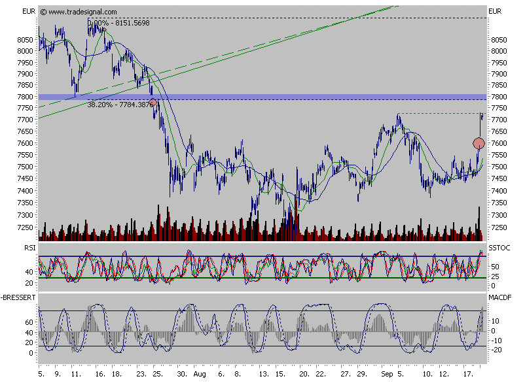This screenshot has width=525, height=385.
Task: Click the 7600 price label on the right axis
Action: (499, 143)
